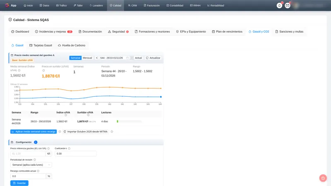Select Mensual view toggle

(87, 58)
